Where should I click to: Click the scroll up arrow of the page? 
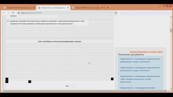tap(171, 17)
